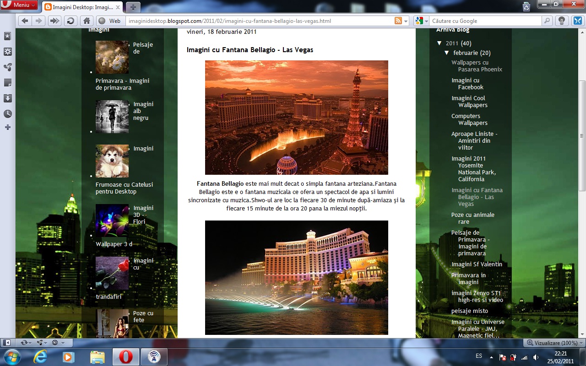Screen dimensions: 586x366
Task: Click the Fast Forward button
Action: (x=54, y=21)
